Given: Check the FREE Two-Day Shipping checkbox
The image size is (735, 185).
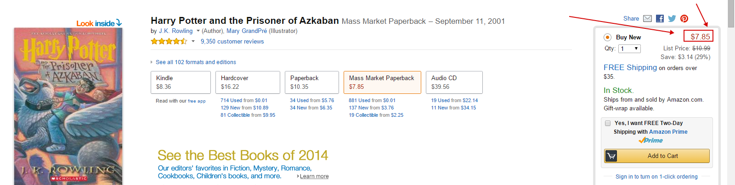Looking at the screenshot, I should click(x=608, y=123).
